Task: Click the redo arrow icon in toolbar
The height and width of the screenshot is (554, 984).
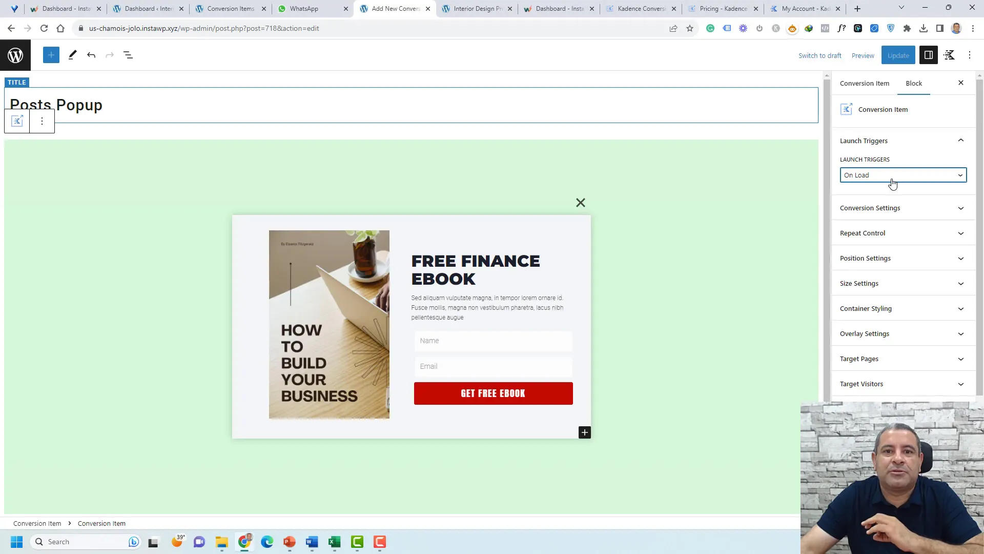Action: [110, 55]
